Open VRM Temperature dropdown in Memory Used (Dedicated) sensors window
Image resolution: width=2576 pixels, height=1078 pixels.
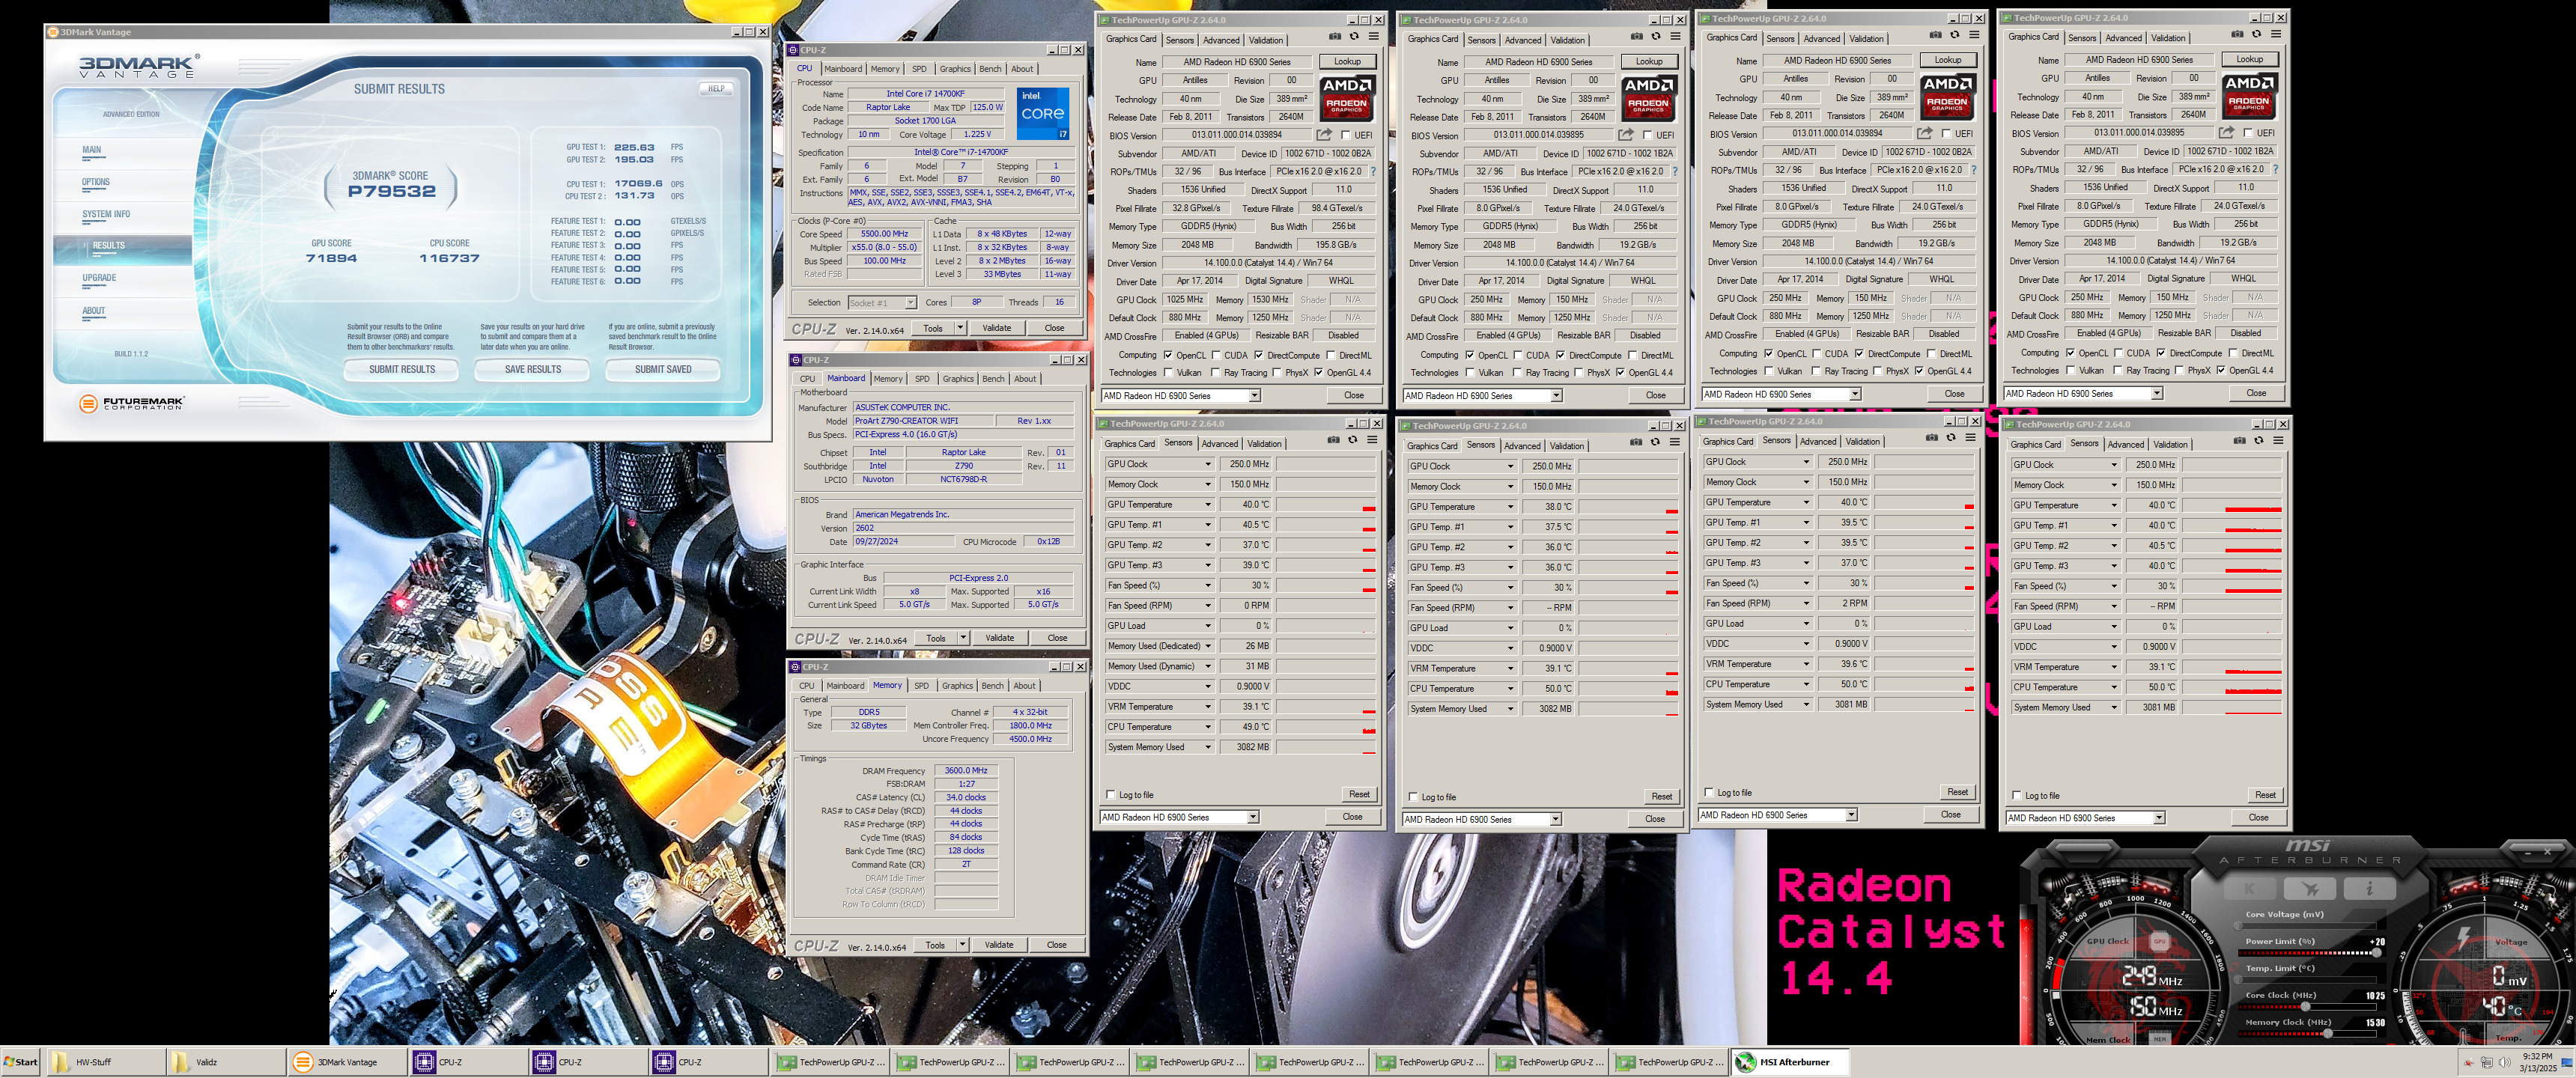[x=1207, y=707]
